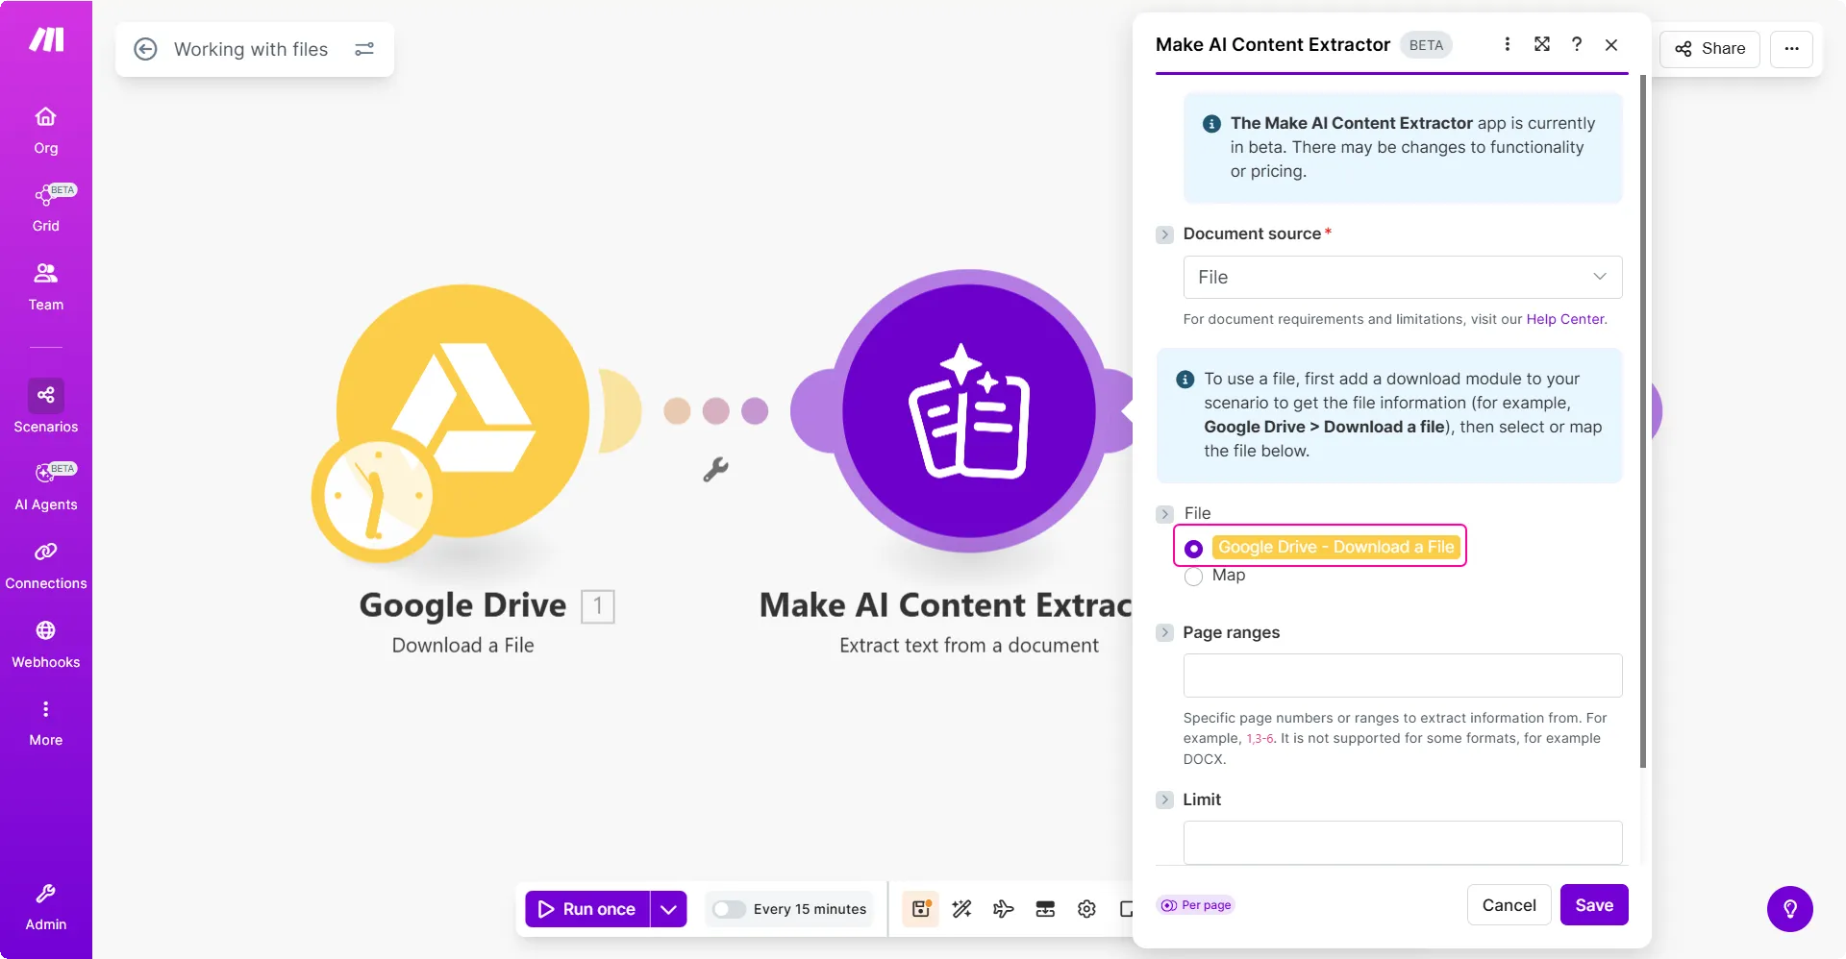Click the BETA badge in panel header
The width and height of the screenshot is (1846, 959).
click(x=1426, y=45)
